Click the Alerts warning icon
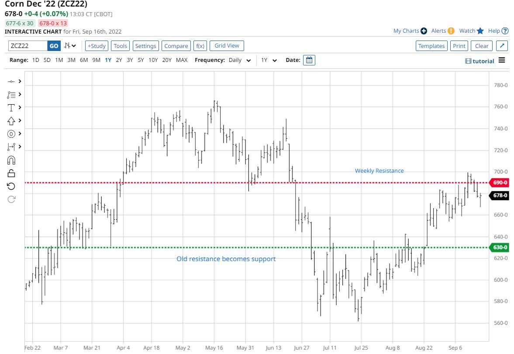The height and width of the screenshot is (354, 514). (451, 31)
